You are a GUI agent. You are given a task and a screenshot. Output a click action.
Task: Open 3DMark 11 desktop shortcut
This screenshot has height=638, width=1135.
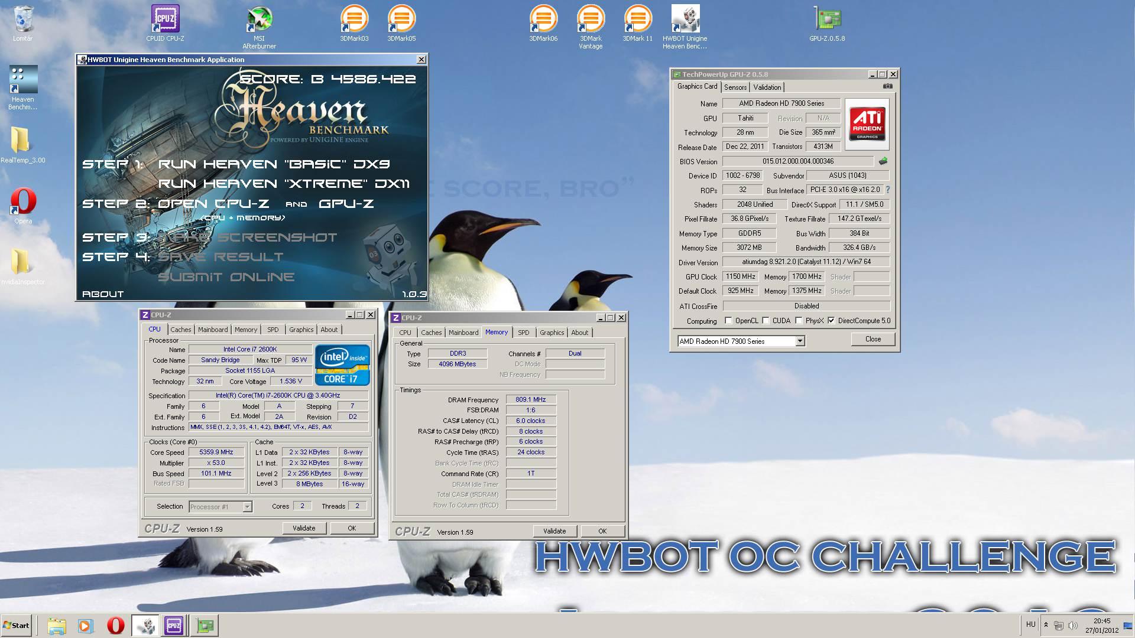(x=638, y=24)
